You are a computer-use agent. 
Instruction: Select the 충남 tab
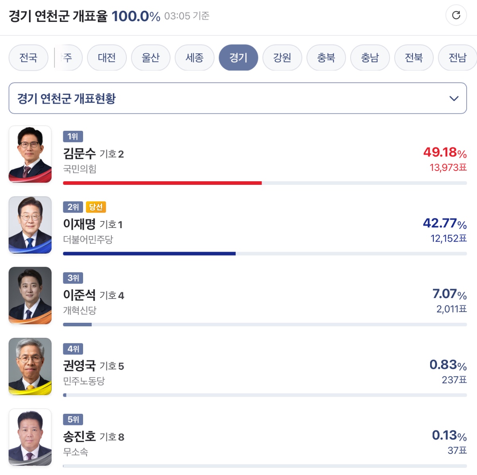tap(370, 58)
